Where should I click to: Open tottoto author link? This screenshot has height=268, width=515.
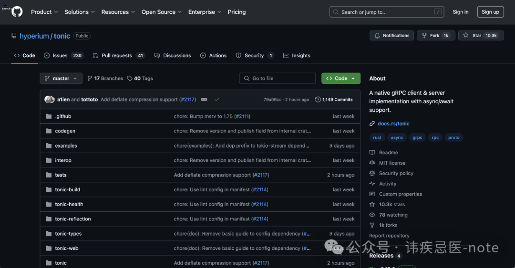[x=89, y=99]
